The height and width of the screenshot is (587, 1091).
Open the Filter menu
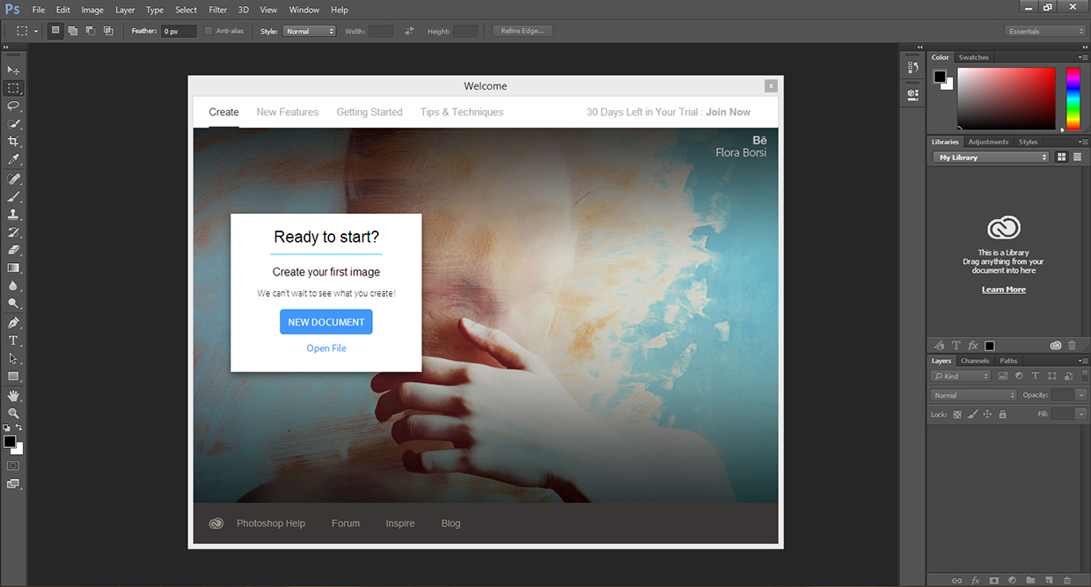[x=218, y=10]
